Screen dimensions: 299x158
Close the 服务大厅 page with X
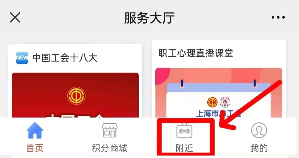15,17
